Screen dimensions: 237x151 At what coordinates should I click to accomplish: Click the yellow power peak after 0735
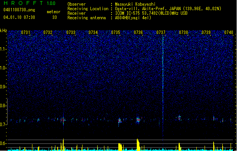[x=120, y=147]
